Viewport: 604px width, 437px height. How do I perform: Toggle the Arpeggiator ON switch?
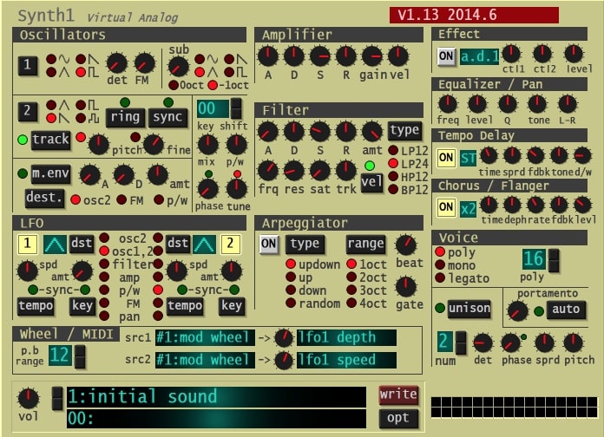coord(269,244)
